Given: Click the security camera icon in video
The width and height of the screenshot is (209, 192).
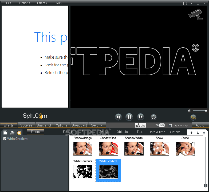Looking at the screenshot, I should tap(196, 14).
